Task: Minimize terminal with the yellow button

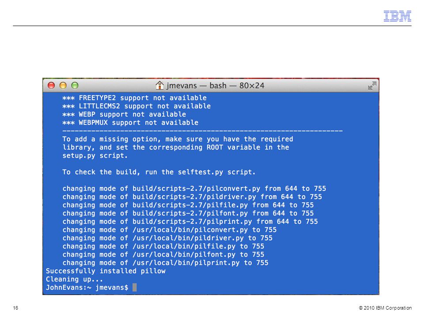Action: pyautogui.click(x=63, y=85)
